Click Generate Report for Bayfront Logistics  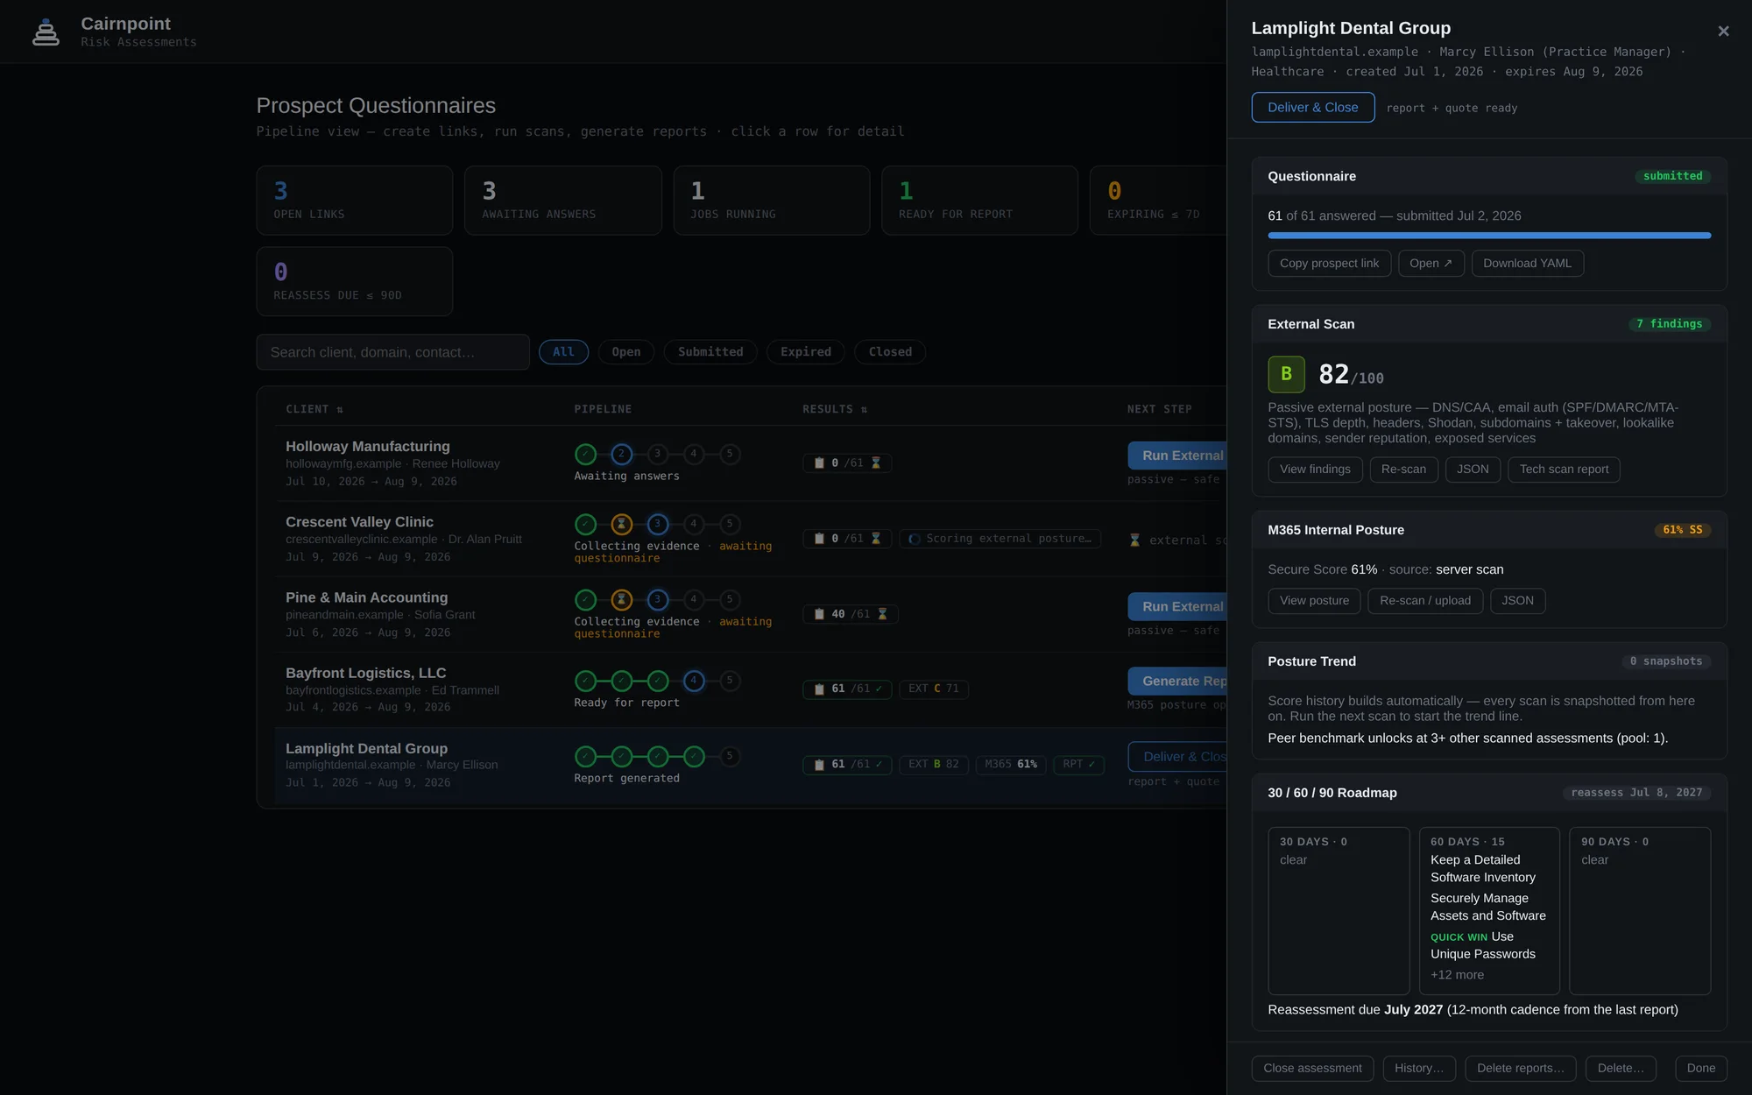point(1177,681)
